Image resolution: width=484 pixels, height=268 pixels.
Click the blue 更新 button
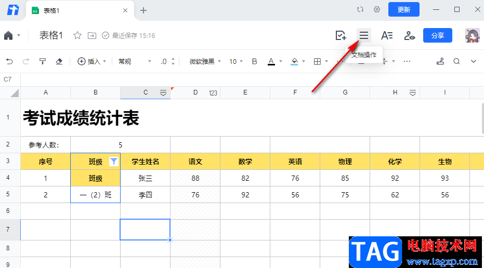(x=404, y=9)
